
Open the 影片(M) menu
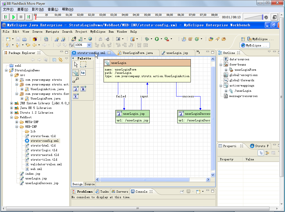point(38,9)
